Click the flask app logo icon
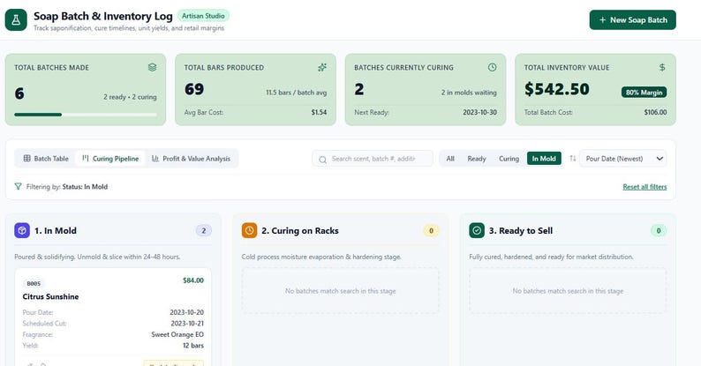This screenshot has height=366, width=701. (16, 20)
